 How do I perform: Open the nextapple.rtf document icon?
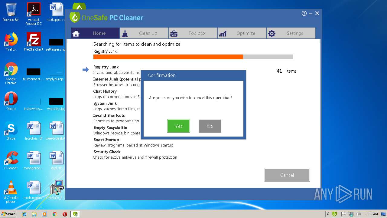[x=56, y=12]
